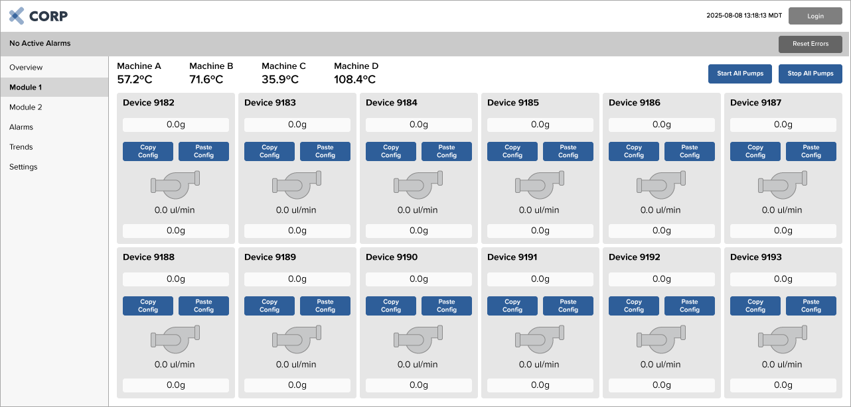Stop all pumps

pyautogui.click(x=811, y=74)
